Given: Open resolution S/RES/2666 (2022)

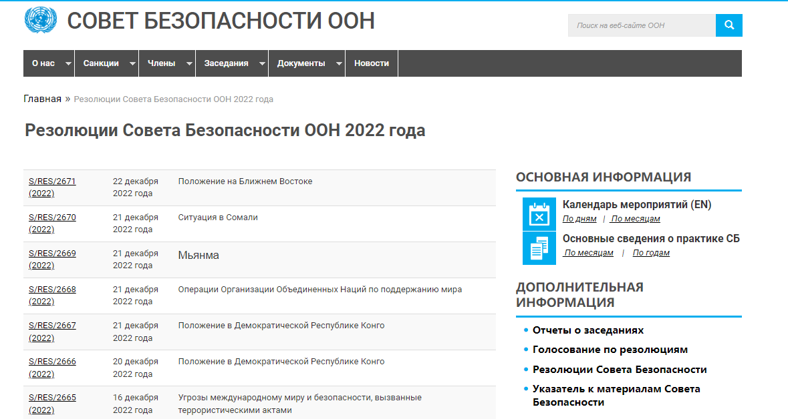Looking at the screenshot, I should [x=52, y=368].
